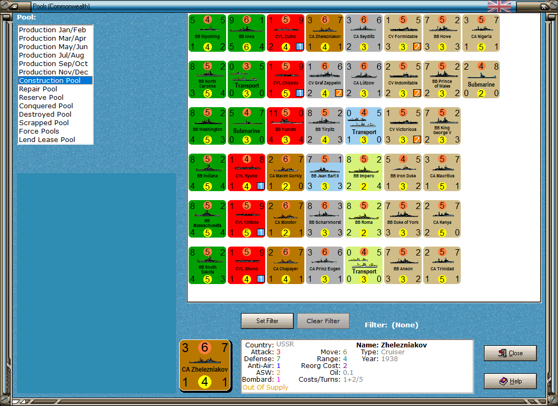The height and width of the screenshot is (406, 558).
Task: View the Scrapped Pool
Action: click(55, 122)
